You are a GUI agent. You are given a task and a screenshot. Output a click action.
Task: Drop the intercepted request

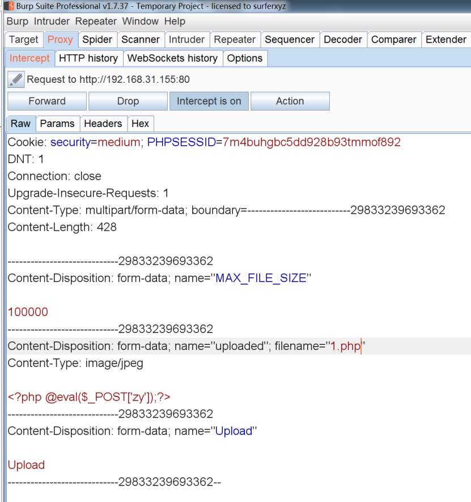click(128, 101)
